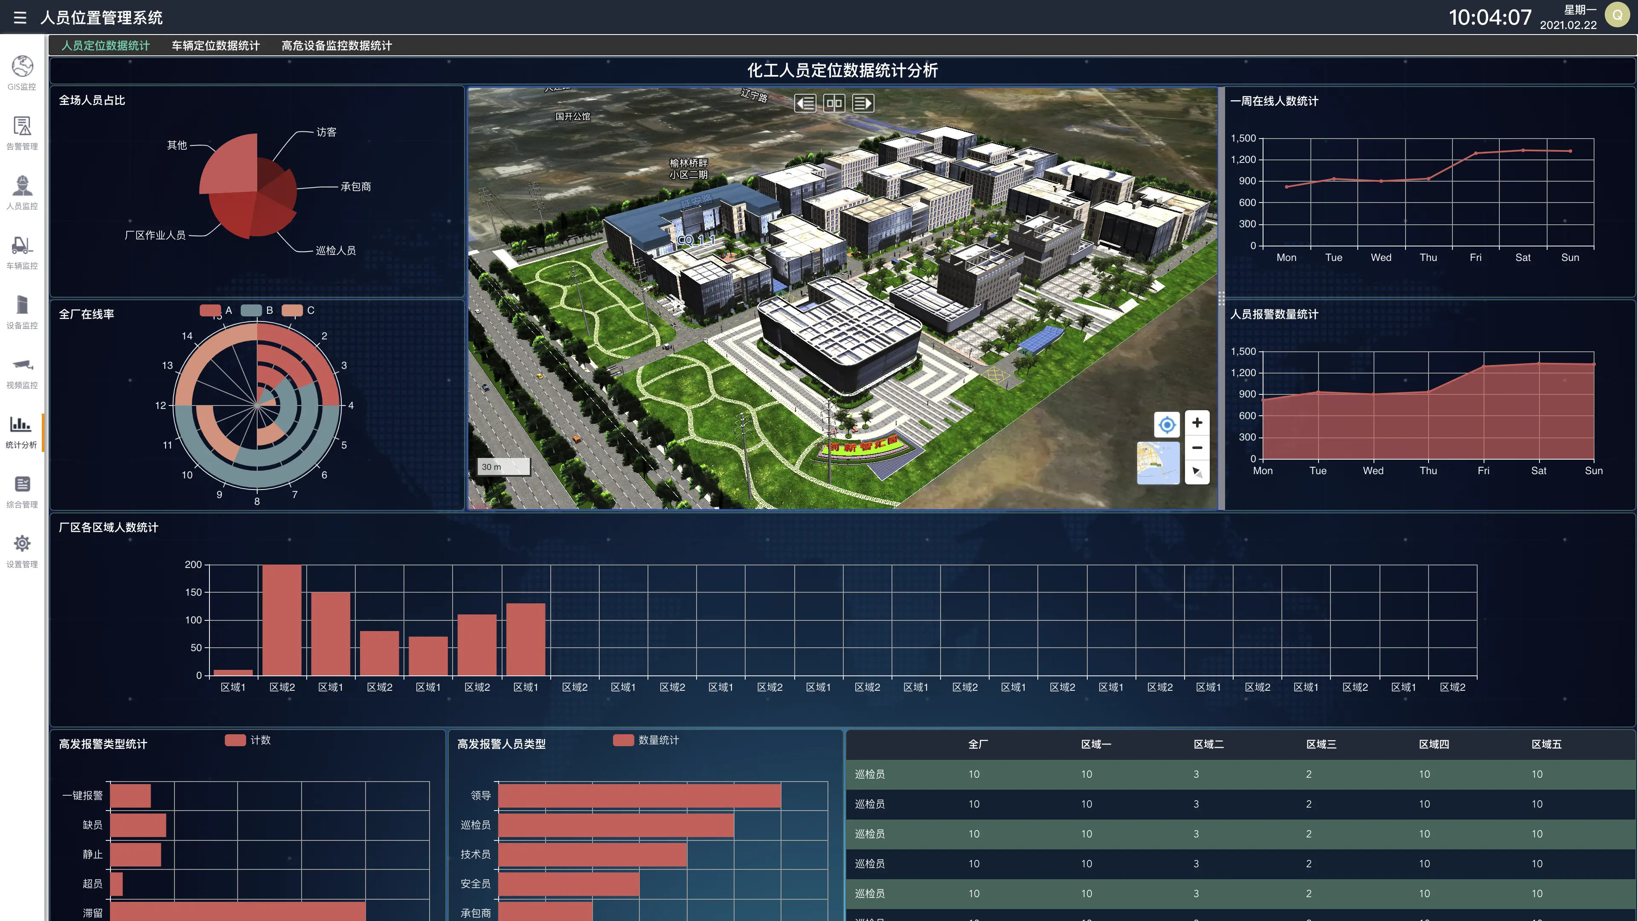Click the 人员位置管理系统 app title
Image resolution: width=1638 pixels, height=921 pixels.
coord(102,18)
